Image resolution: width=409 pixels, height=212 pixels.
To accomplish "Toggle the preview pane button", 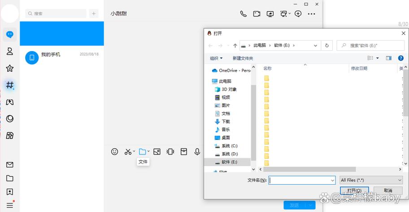I will [x=389, y=58].
